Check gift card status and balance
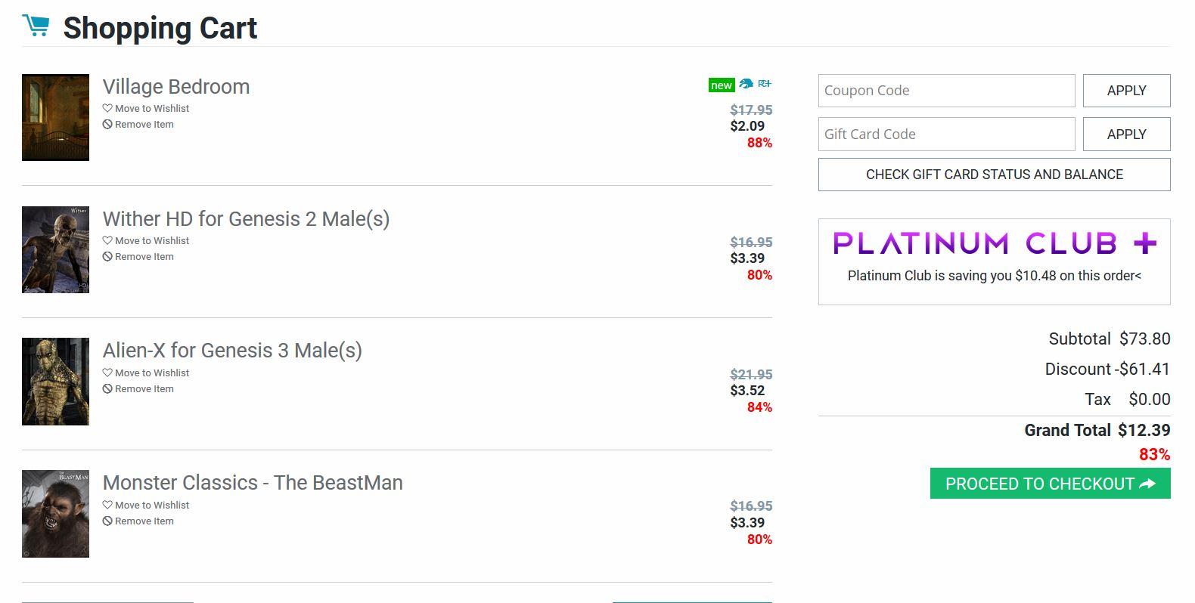 (x=994, y=175)
